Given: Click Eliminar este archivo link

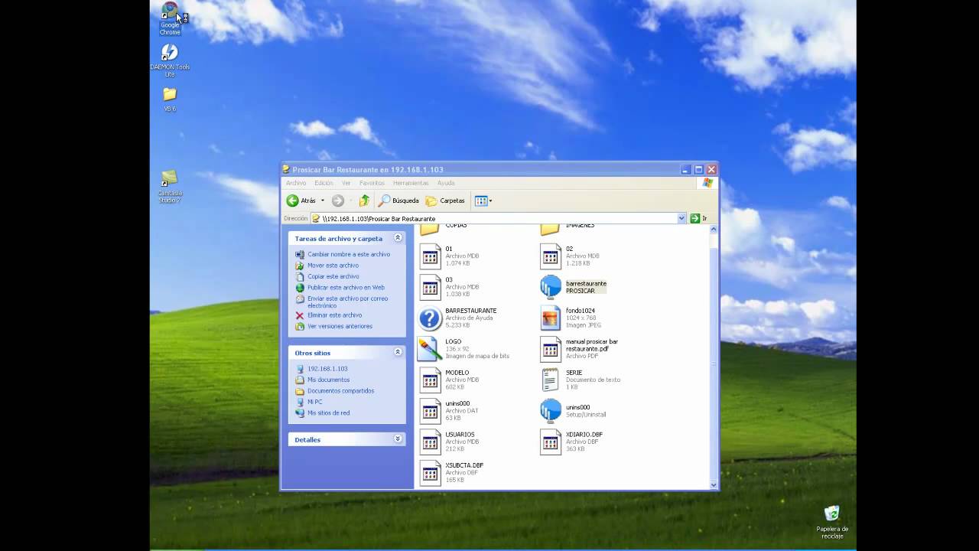Looking at the screenshot, I should coord(334,315).
